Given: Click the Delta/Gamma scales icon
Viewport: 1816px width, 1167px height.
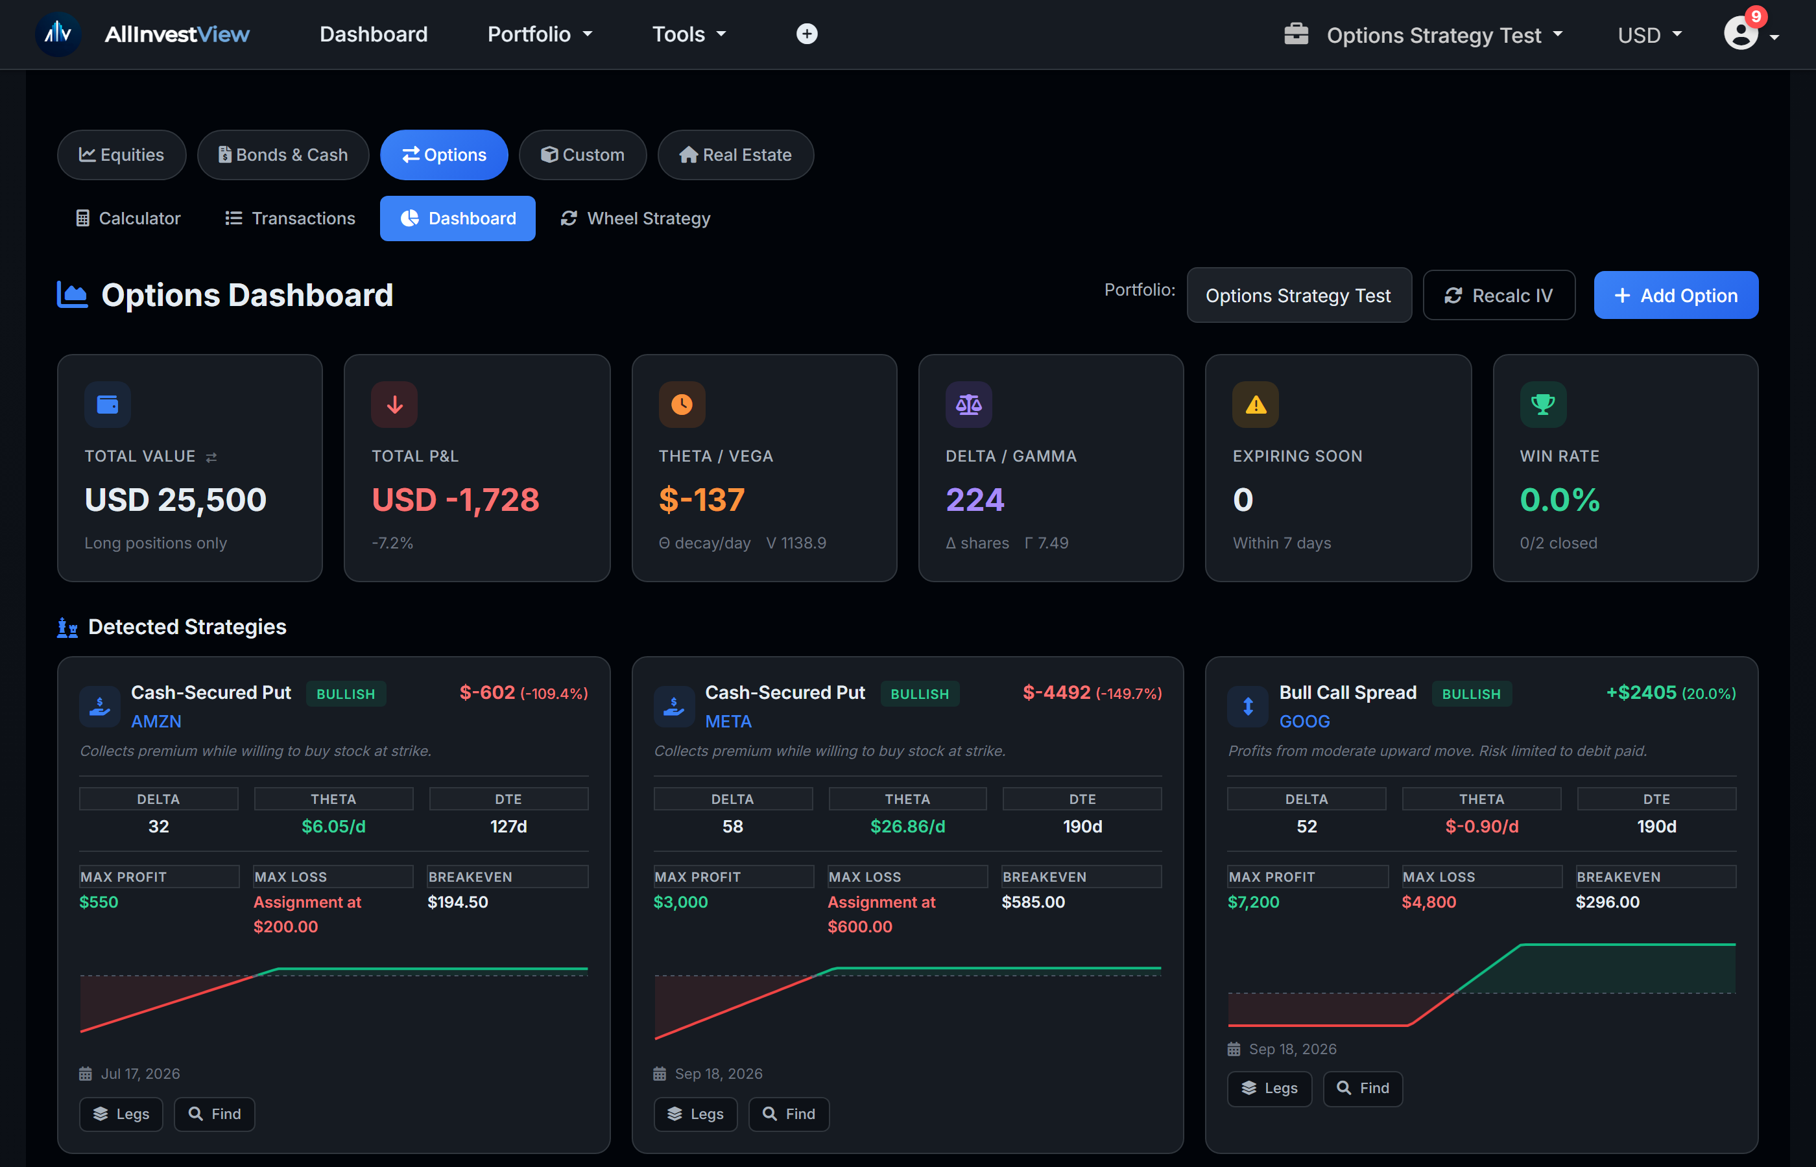Looking at the screenshot, I should 970,404.
